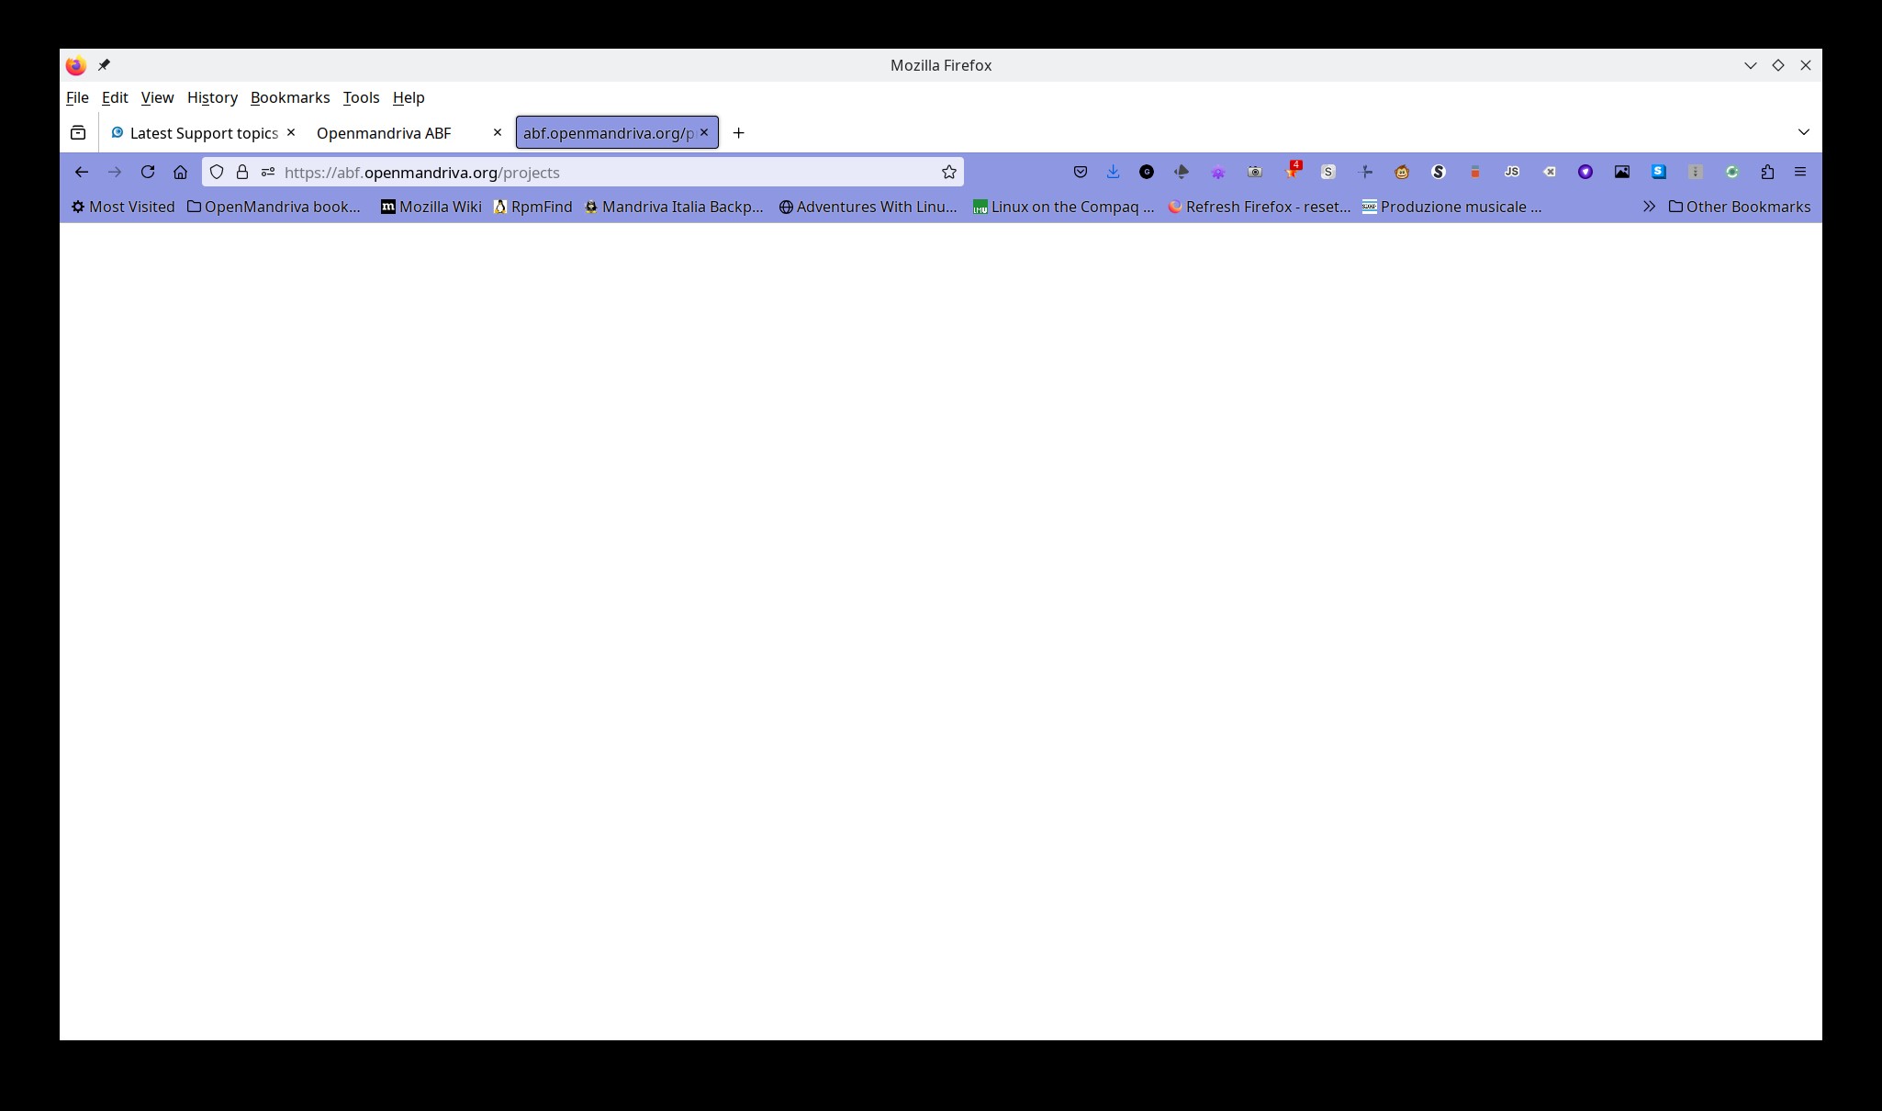
Task: Close the Latest Support topics tab
Action: point(291,132)
